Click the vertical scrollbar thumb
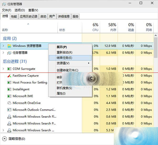Screen dimensions: 158x145 (156, 48)
